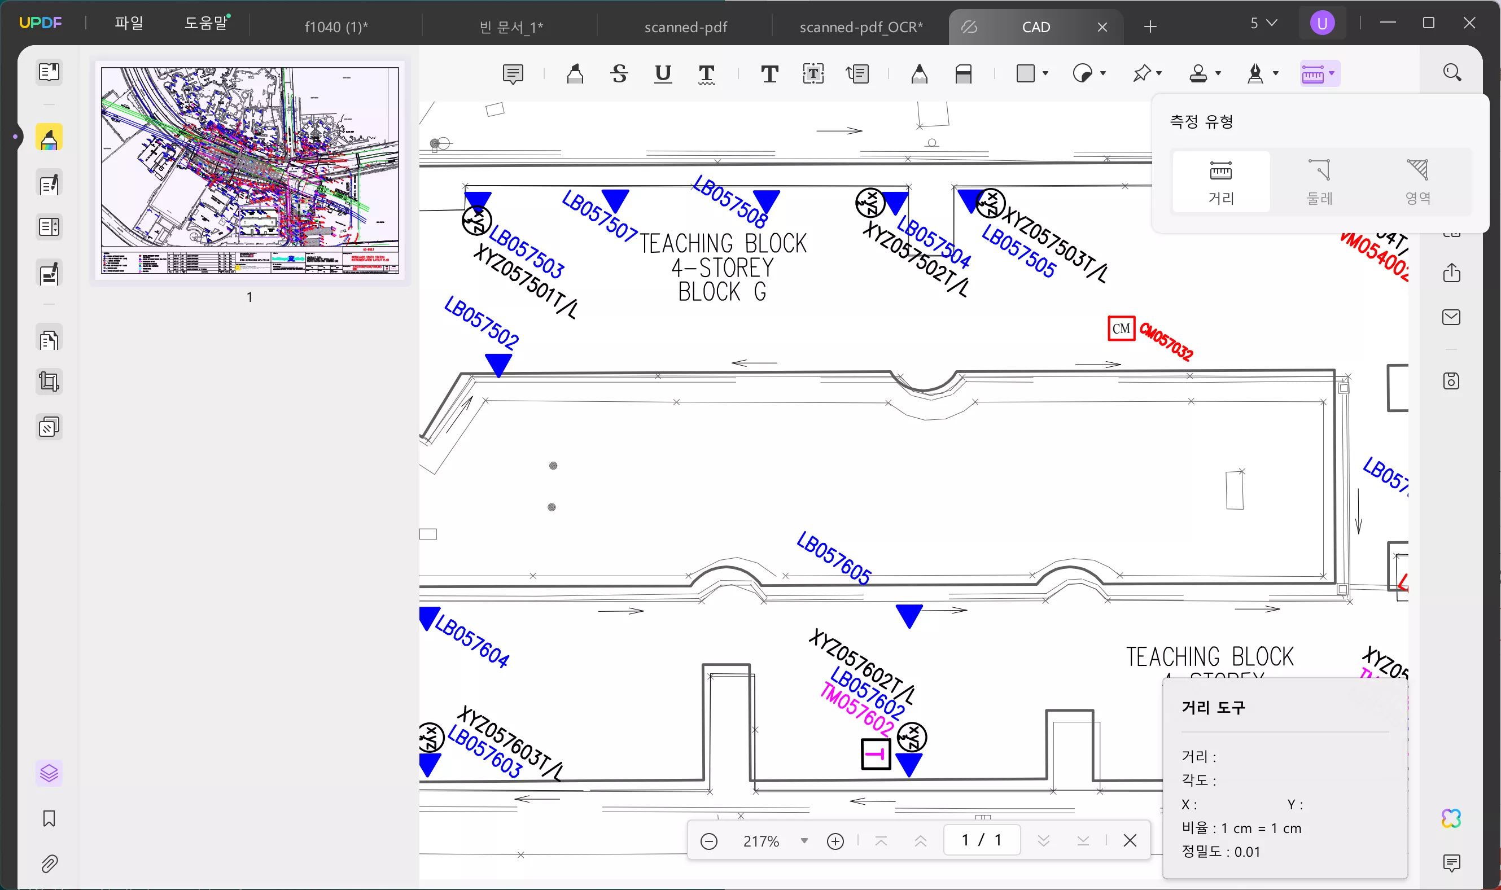
Task: Close the page navigation bar
Action: (1130, 841)
